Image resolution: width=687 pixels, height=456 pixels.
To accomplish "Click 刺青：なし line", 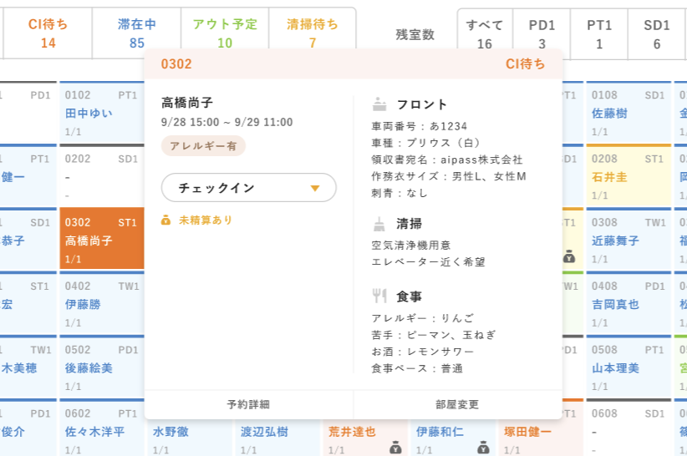I will click(399, 193).
